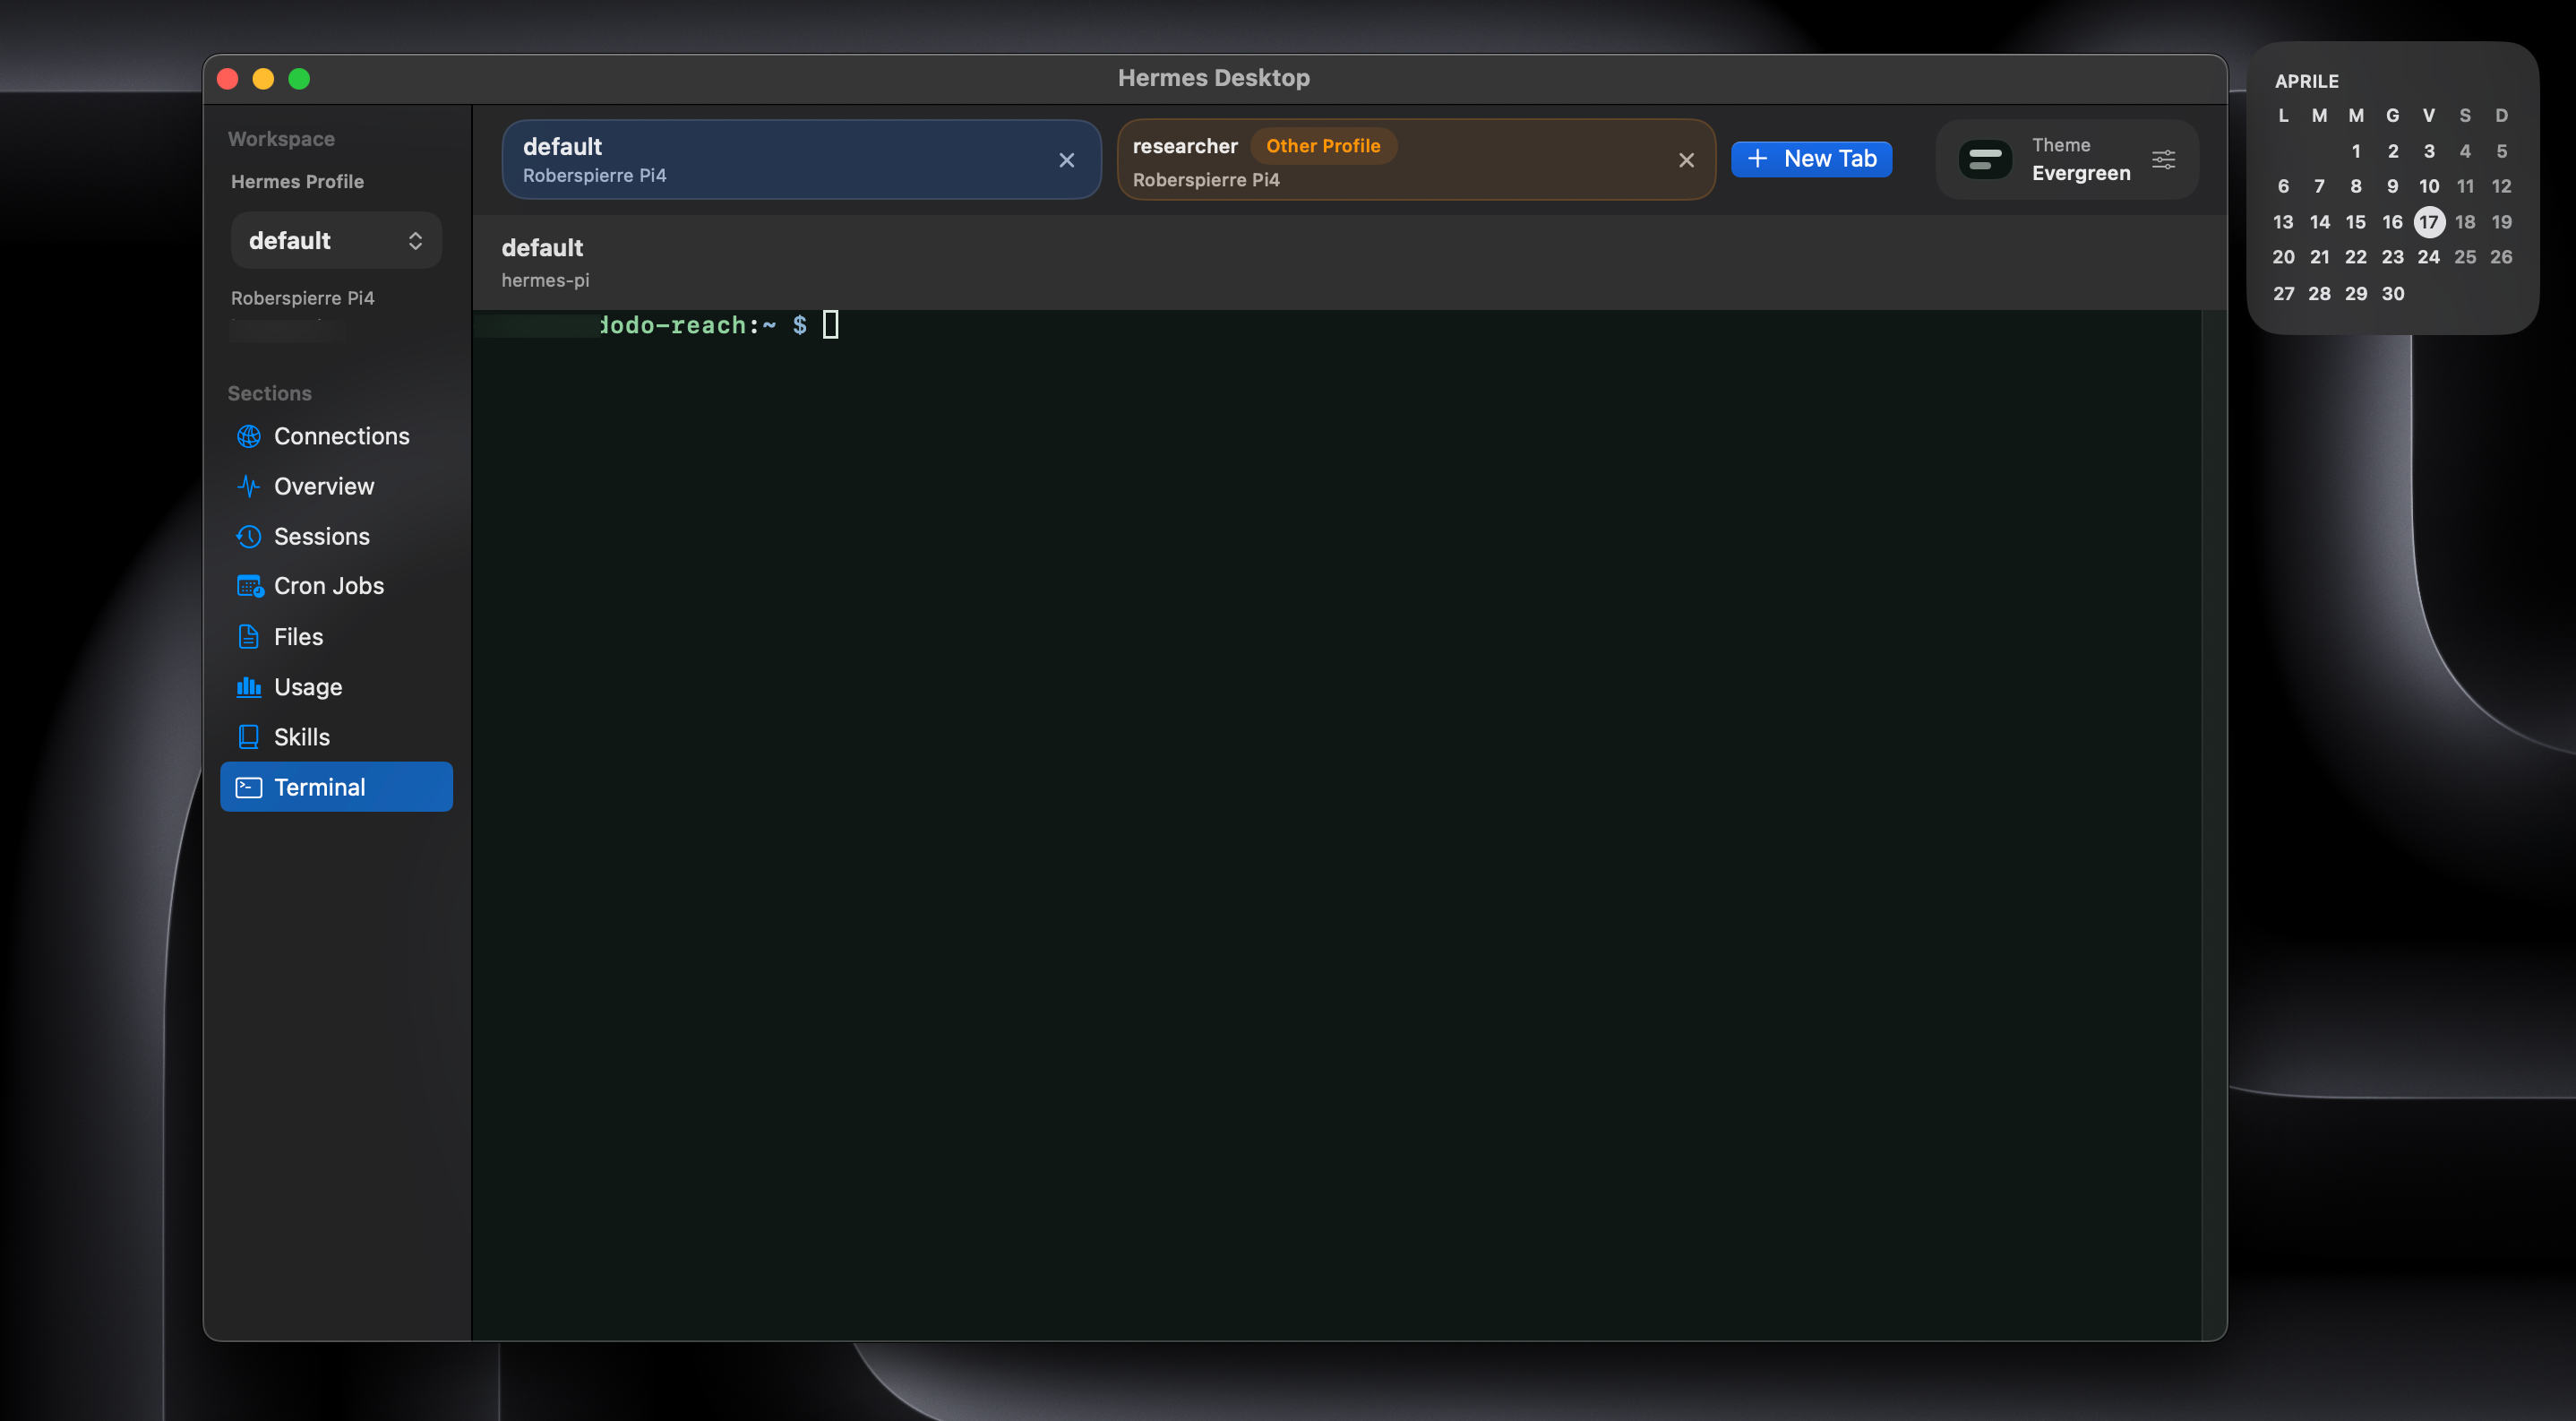
Task: Close the researcher tab
Action: pyautogui.click(x=1687, y=159)
